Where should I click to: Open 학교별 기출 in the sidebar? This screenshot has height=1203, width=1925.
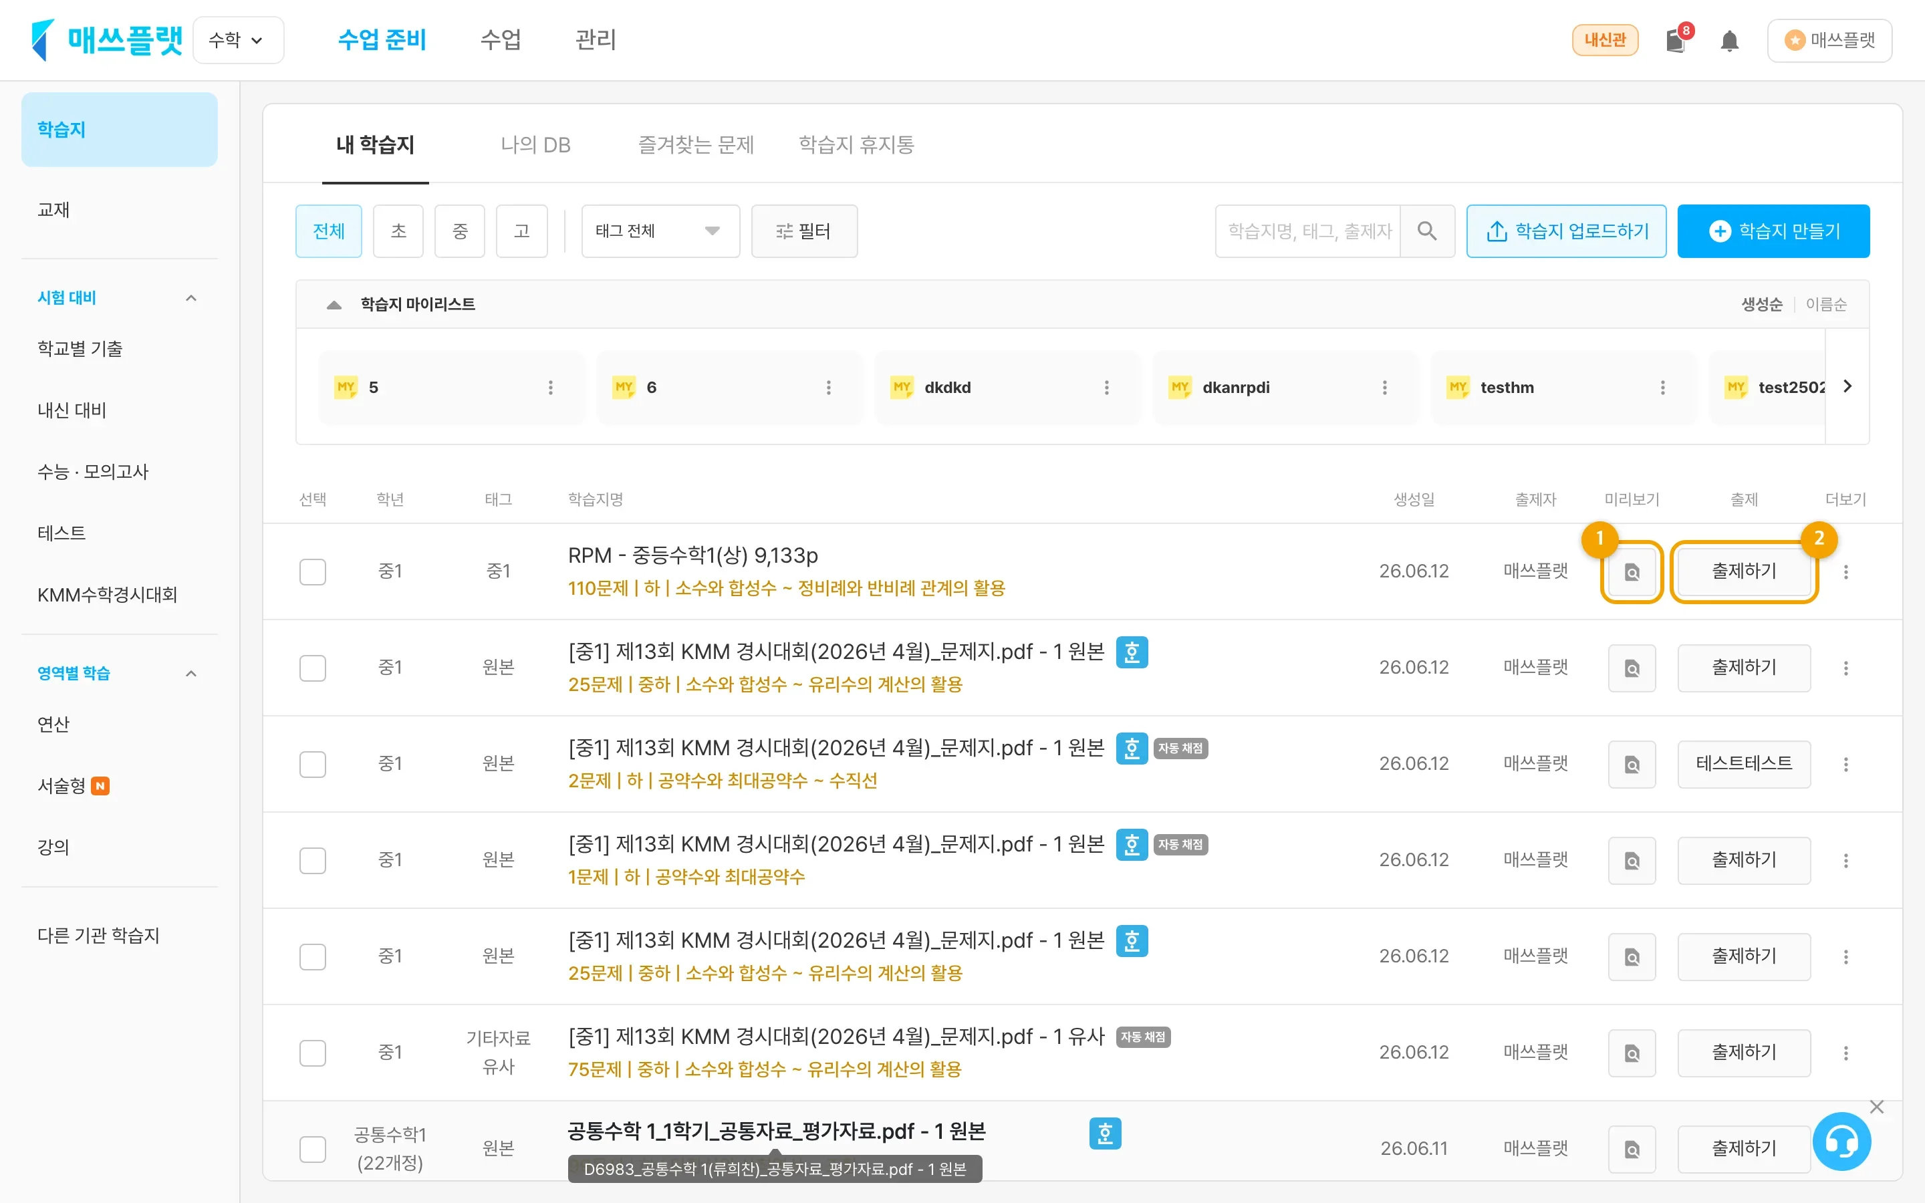[80, 348]
